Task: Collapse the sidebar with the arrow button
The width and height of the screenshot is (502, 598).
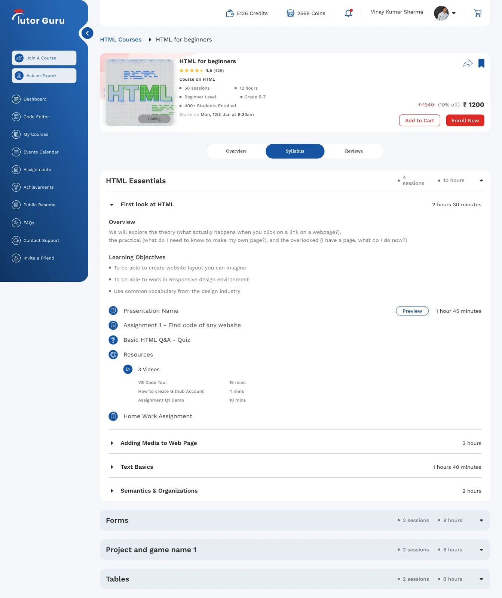Action: 87,33
